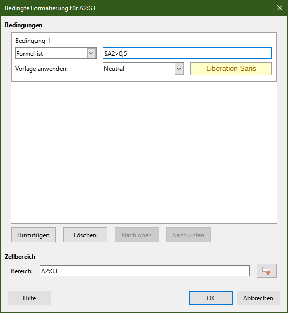Click the Nach unten button
The width and height of the screenshot is (288, 313).
click(x=188, y=235)
